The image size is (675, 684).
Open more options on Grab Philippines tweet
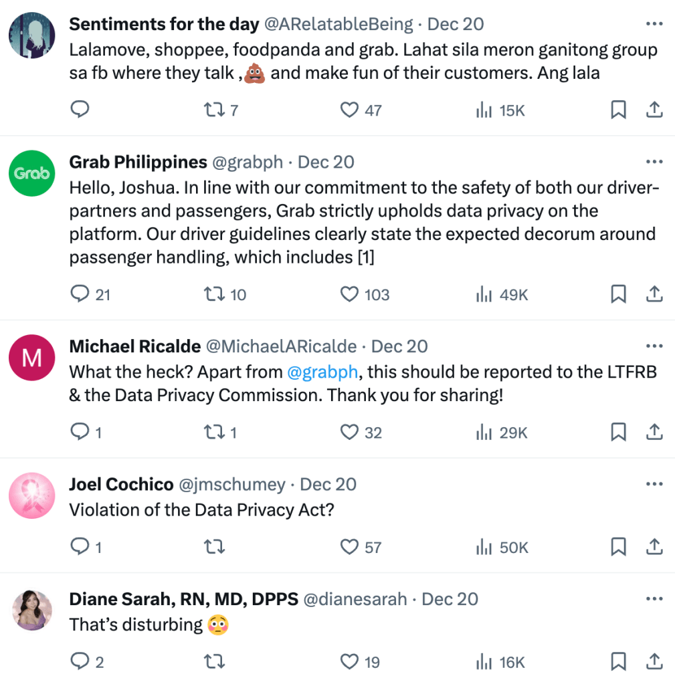point(654,162)
